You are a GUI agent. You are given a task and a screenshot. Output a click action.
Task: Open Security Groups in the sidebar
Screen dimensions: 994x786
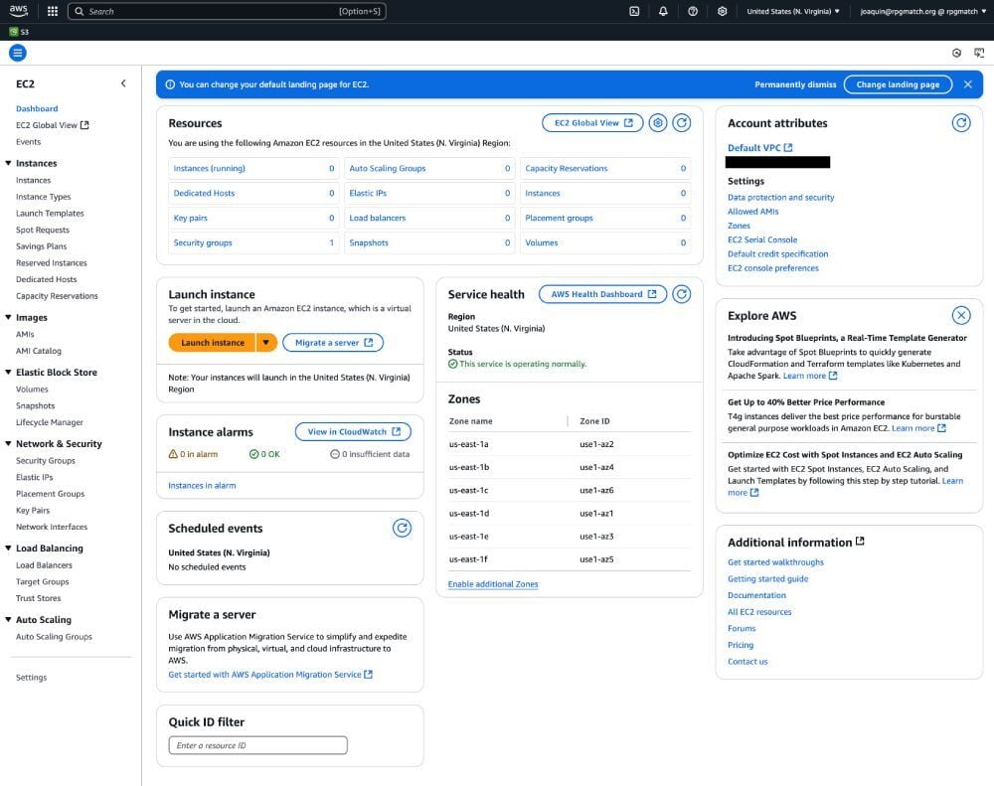tap(45, 461)
